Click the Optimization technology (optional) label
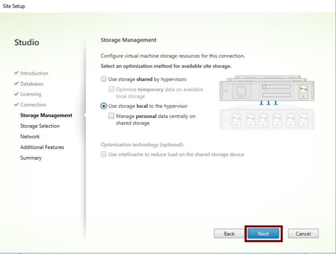336x254 pixels. pyautogui.click(x=142, y=144)
